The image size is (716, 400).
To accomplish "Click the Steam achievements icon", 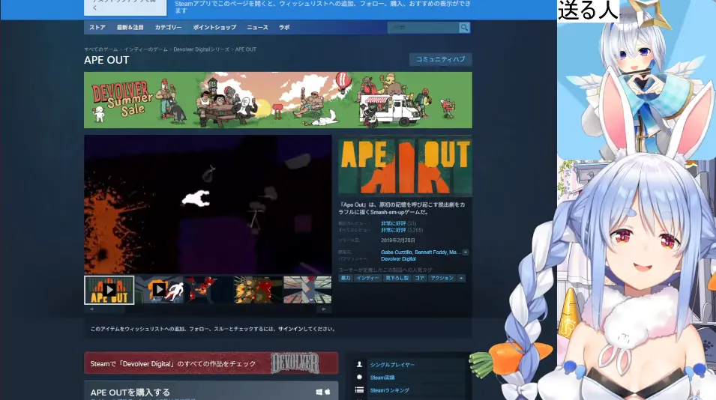I will (359, 378).
